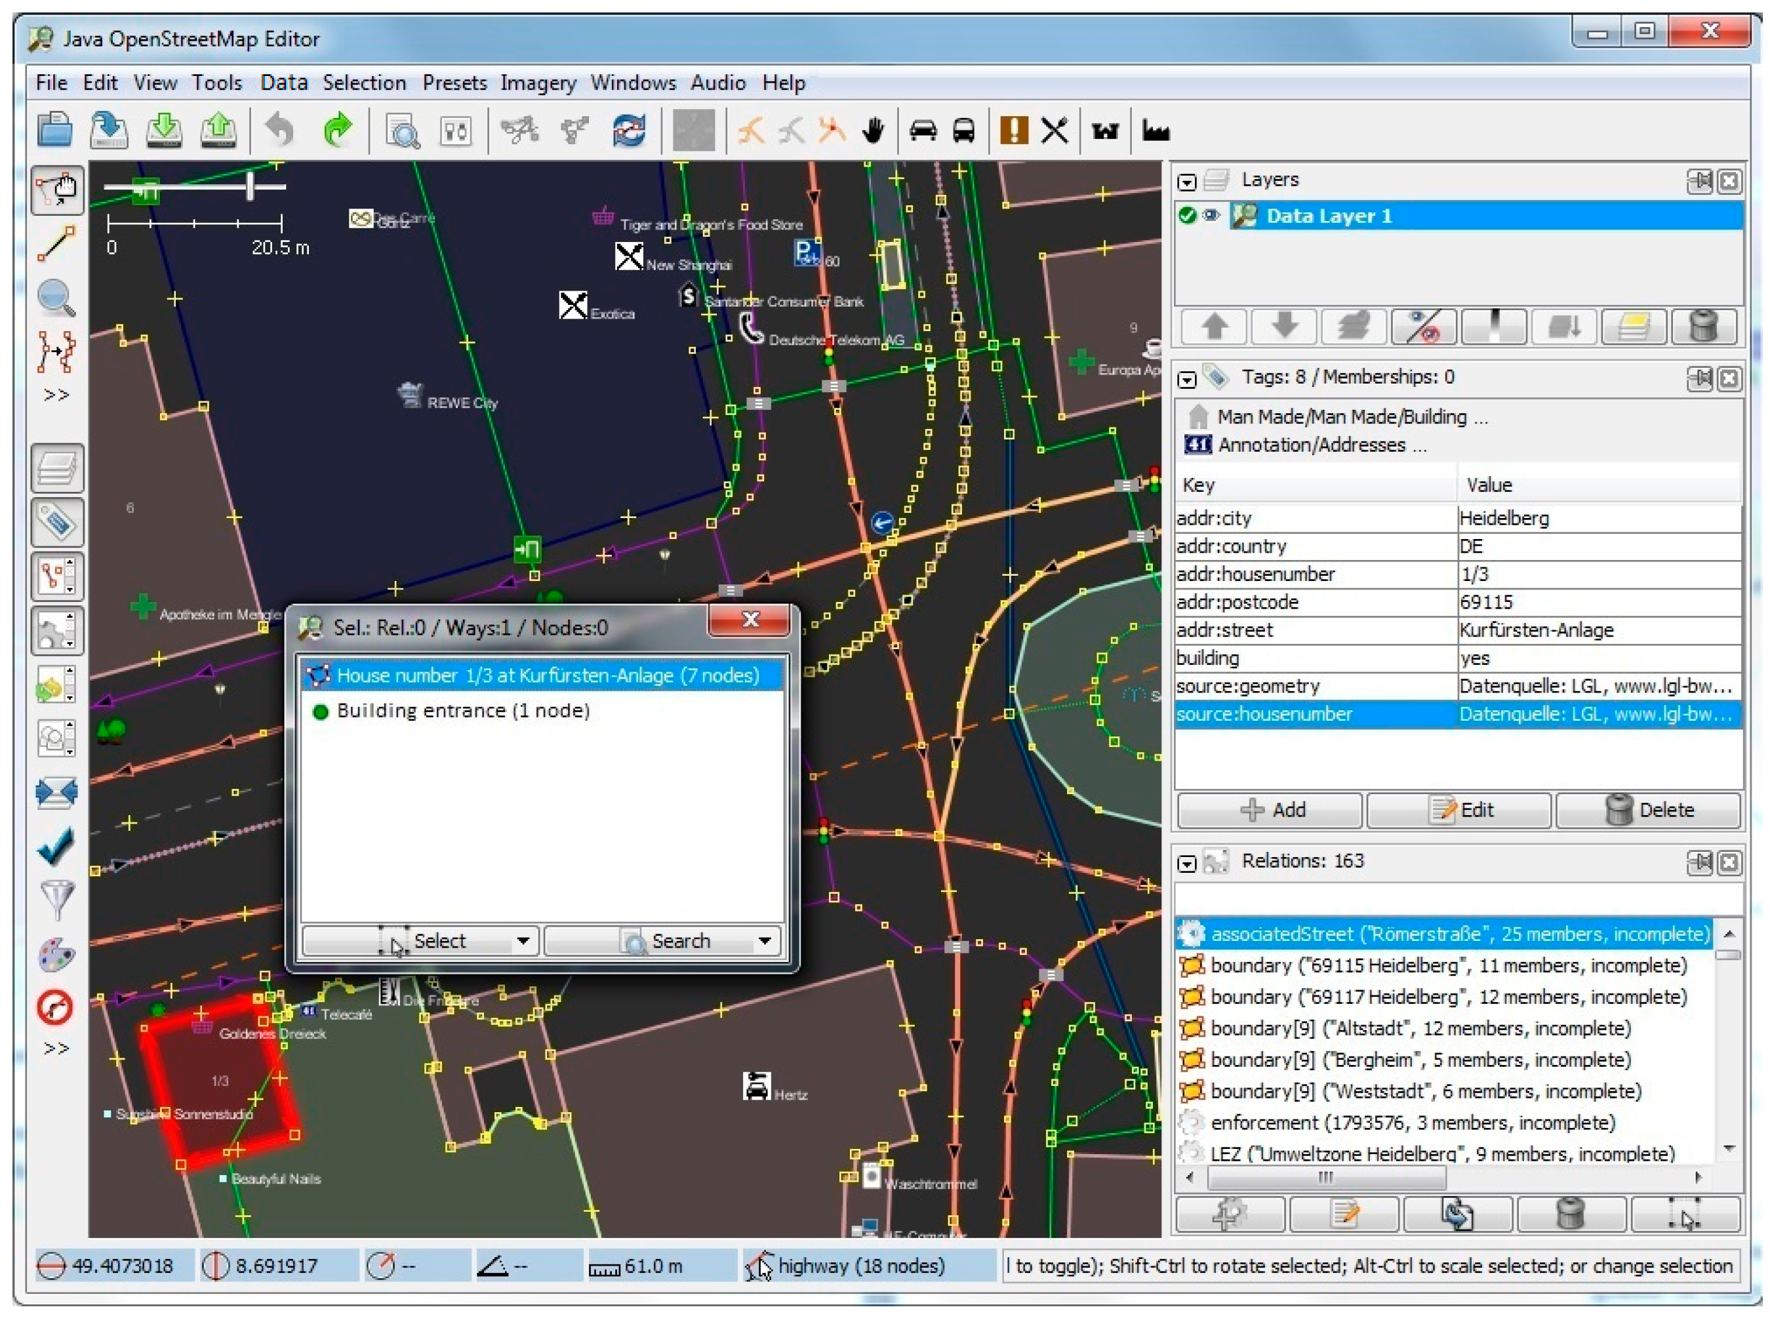
Task: Open the Imagery menu
Action: [538, 83]
